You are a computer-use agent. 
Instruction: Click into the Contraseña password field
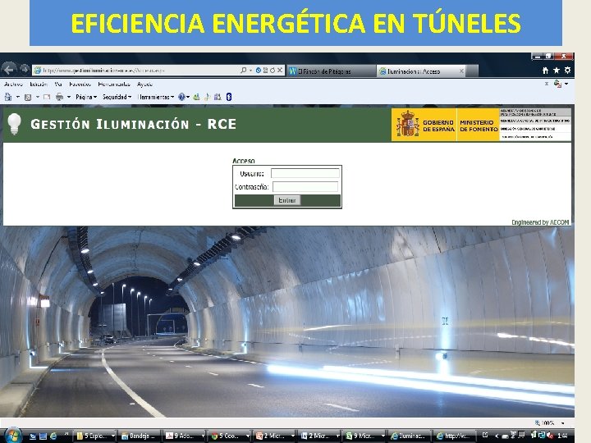point(305,187)
